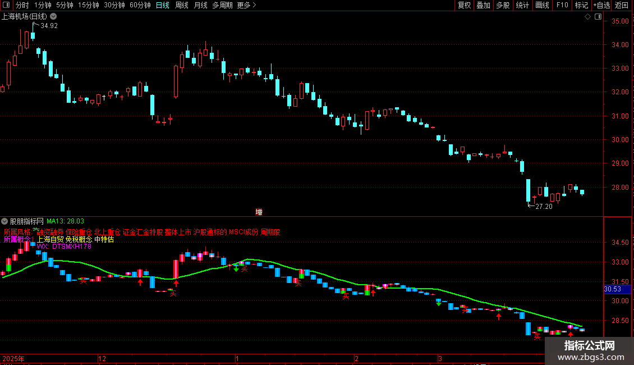
Task: Click the 中特估 concept tag
Action: 104,239
